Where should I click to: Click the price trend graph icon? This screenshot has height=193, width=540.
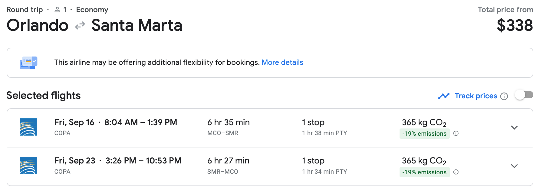tap(444, 96)
